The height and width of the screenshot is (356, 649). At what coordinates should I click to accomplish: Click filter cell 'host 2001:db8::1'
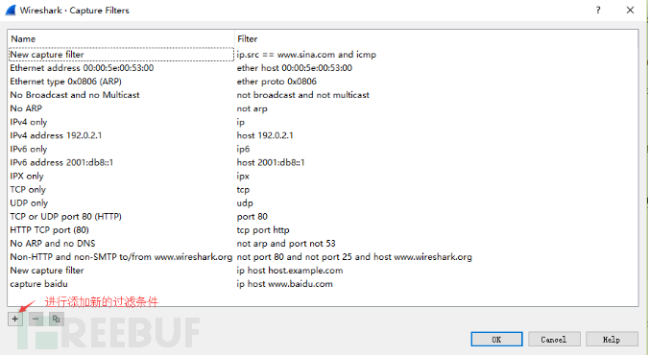(x=271, y=162)
